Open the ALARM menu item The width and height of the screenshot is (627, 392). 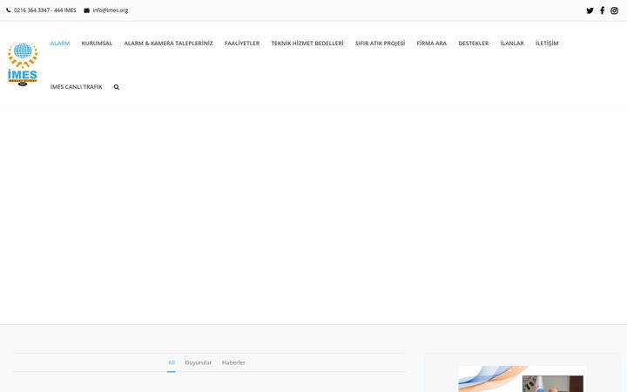60,44
